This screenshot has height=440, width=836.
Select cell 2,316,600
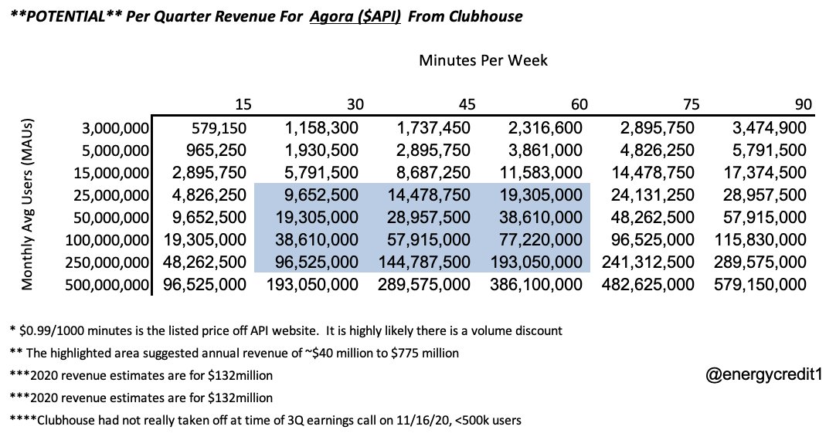(545, 128)
